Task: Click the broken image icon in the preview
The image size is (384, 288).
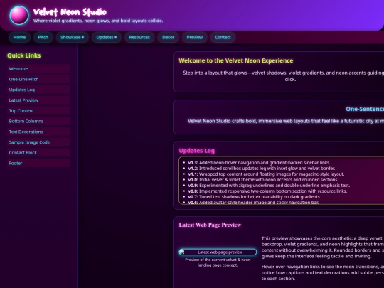Action: [x=182, y=252]
